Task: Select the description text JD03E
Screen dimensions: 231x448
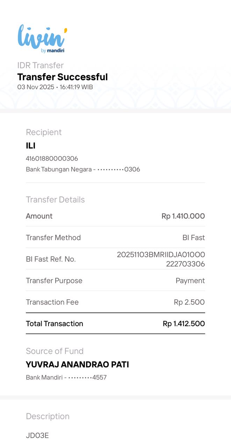Action: coord(37,435)
